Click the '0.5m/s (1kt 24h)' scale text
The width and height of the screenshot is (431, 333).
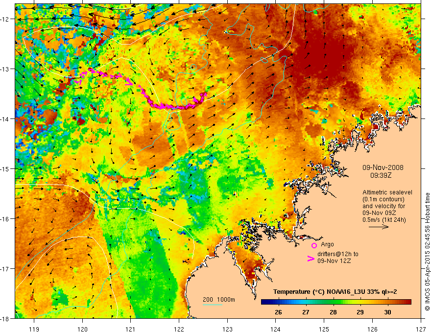(384, 219)
